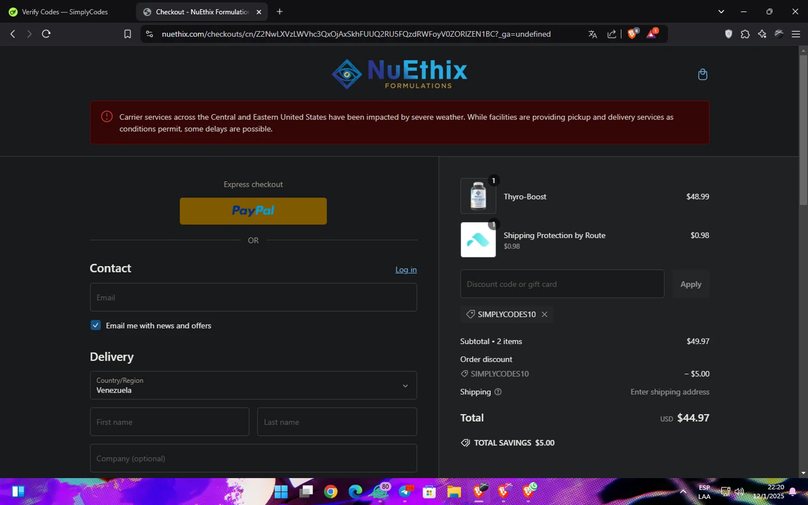Open the Windows Start button in taskbar
Viewport: 808px width, 505px height.
[x=281, y=492]
